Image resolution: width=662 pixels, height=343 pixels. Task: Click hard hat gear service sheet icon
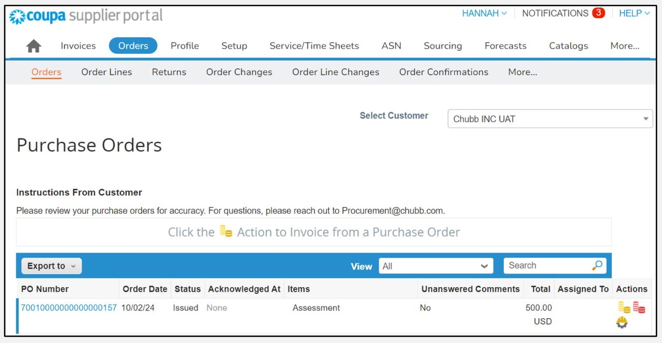tap(622, 323)
